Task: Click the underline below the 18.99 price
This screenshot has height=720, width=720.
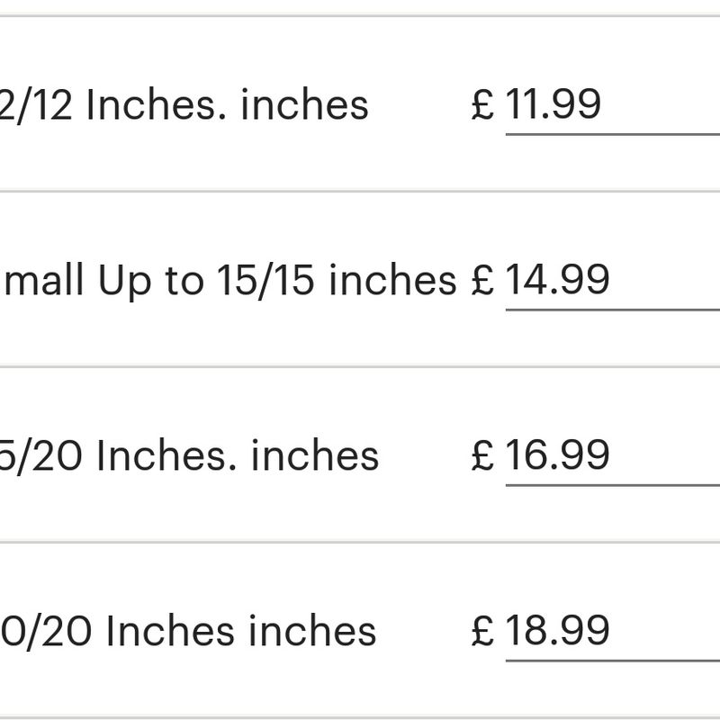Action: click(x=612, y=660)
